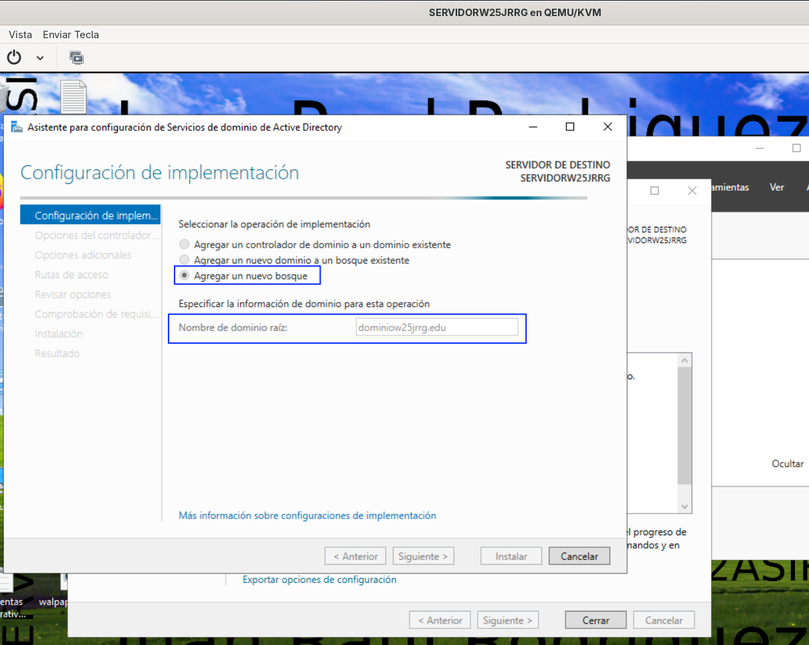Click Cancelar in the AD wizard
The image size is (809, 645).
point(579,556)
